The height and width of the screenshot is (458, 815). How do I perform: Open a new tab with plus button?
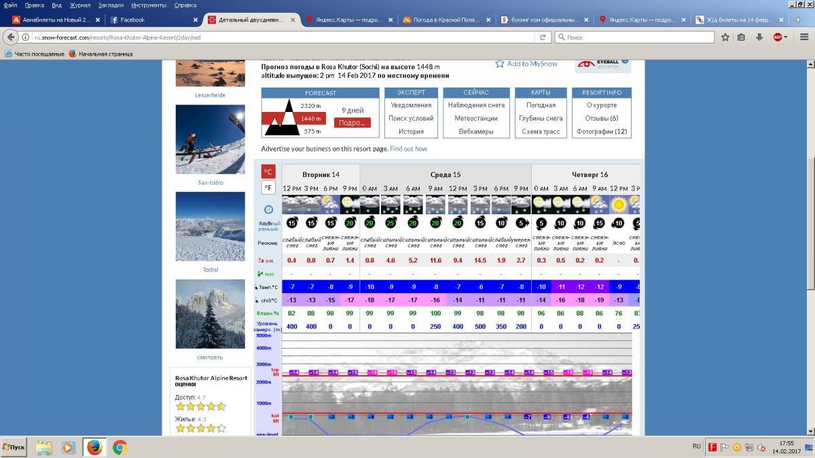click(x=798, y=20)
